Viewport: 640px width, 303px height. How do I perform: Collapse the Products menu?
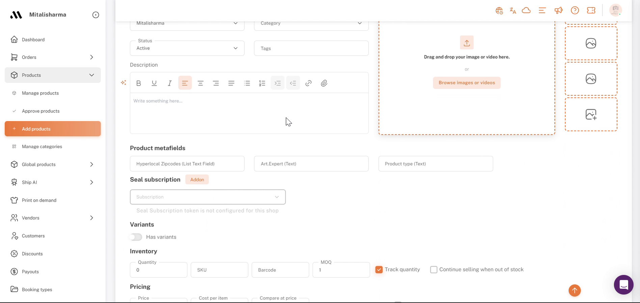point(53,75)
